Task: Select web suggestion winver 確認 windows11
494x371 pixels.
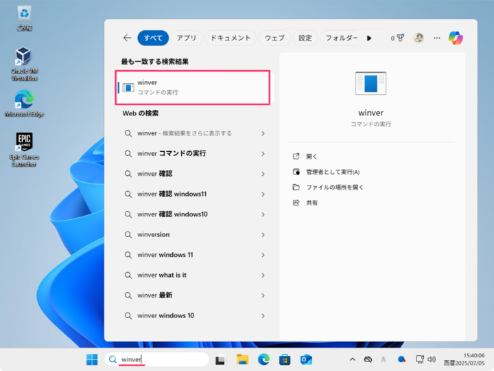Action: point(194,194)
